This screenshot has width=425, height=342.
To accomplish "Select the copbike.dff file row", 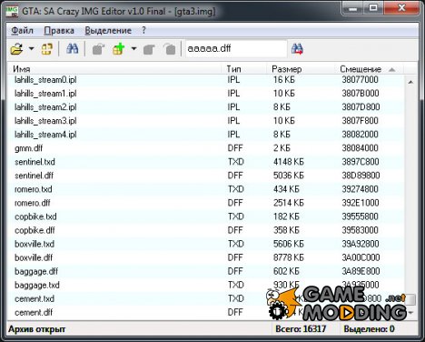I will point(206,230).
